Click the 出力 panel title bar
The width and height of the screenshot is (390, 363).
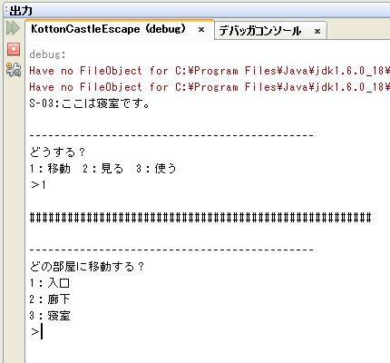pyautogui.click(x=197, y=11)
